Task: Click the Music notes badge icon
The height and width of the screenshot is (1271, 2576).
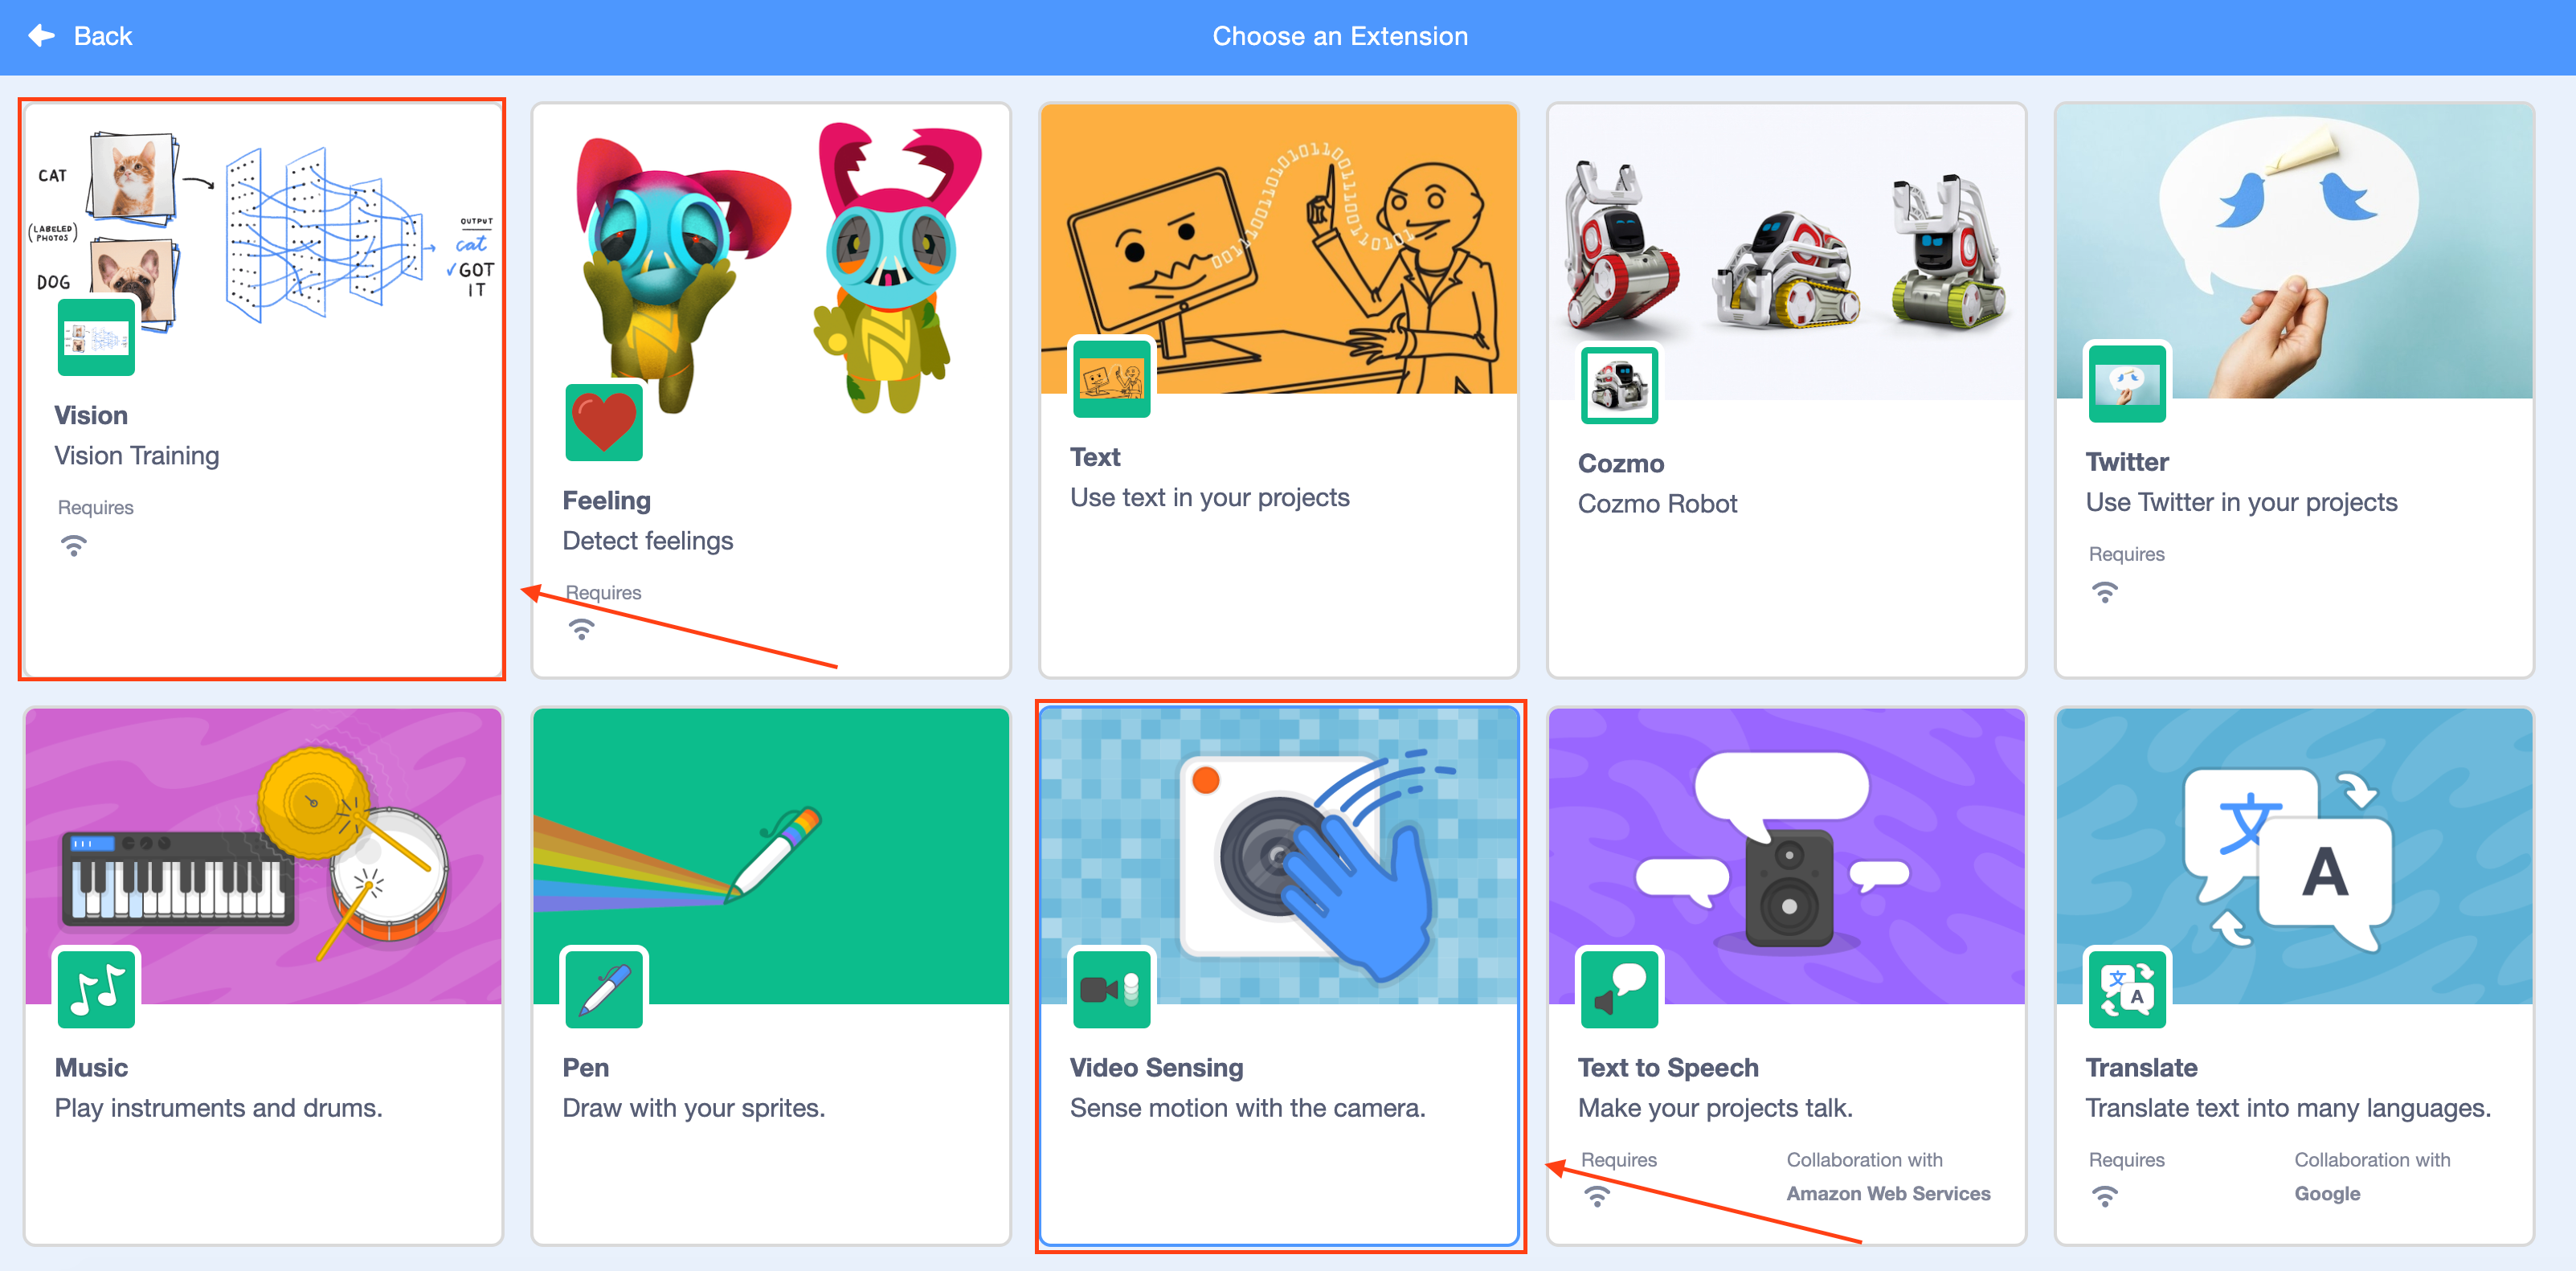Action: click(x=96, y=989)
